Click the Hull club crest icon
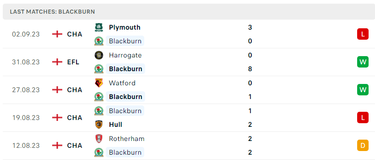 coord(99,125)
